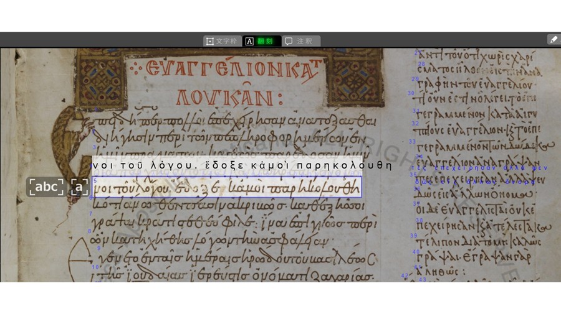Screen dimensions: 561x314
Task: Pick line marker 32 in right column
Action: [x=415, y=123]
